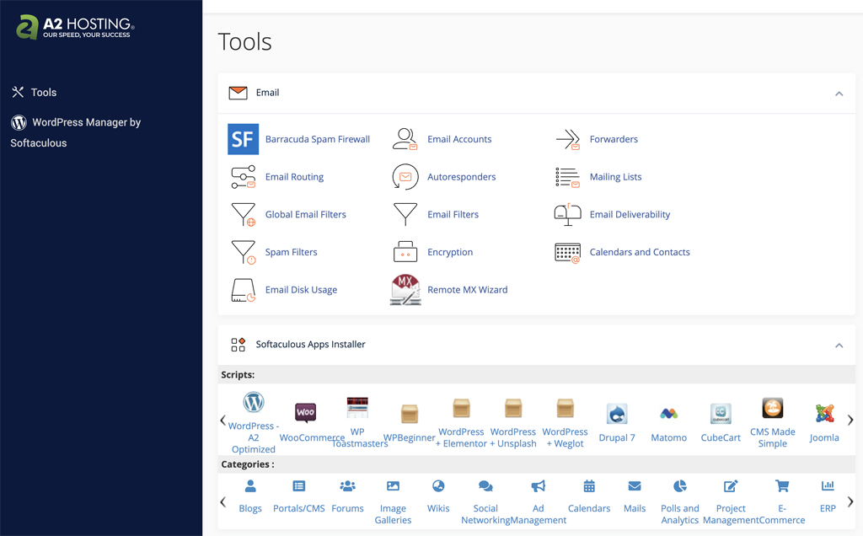Select the WordPress A2 Optimized script icon

[x=253, y=402]
